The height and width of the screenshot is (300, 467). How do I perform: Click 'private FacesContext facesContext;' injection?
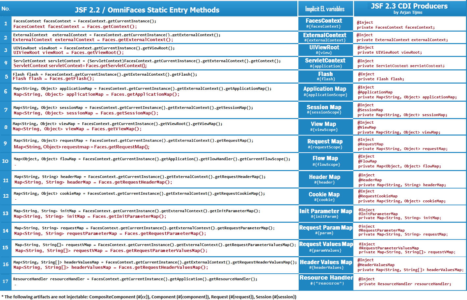[396, 27]
